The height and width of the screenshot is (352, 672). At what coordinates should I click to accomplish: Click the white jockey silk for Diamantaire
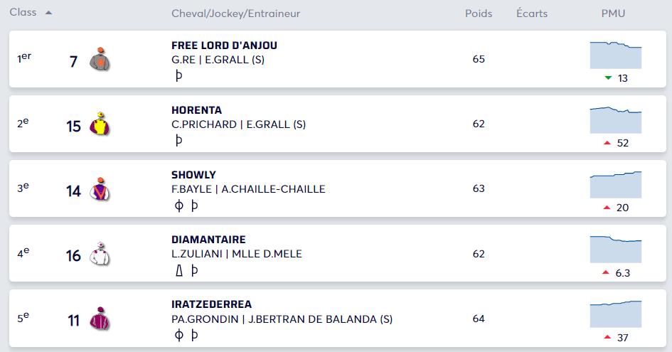click(x=100, y=254)
